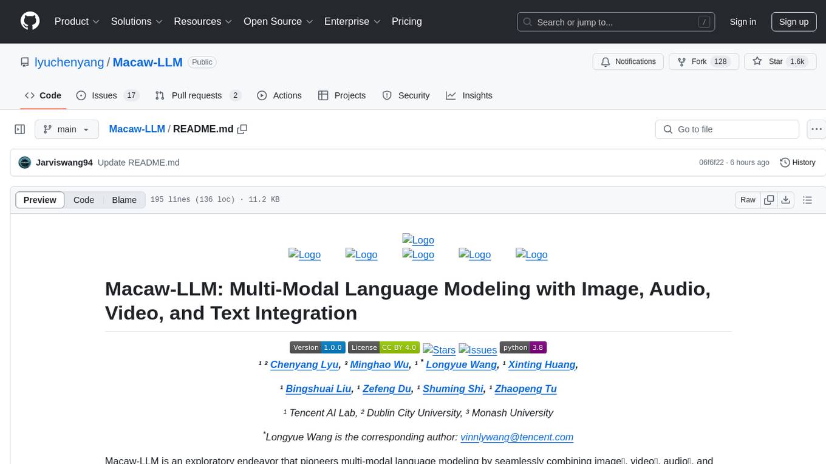The height and width of the screenshot is (464, 826).
Task: Click the topmost center Logo image
Action: tap(418, 240)
